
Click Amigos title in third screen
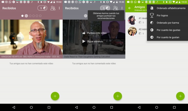(140, 7)
